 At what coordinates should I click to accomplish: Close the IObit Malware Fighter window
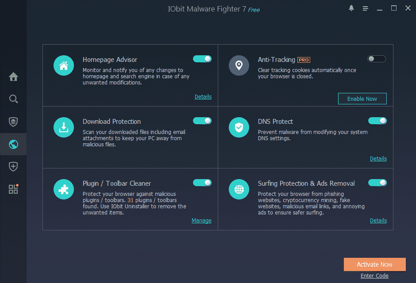tap(408, 8)
